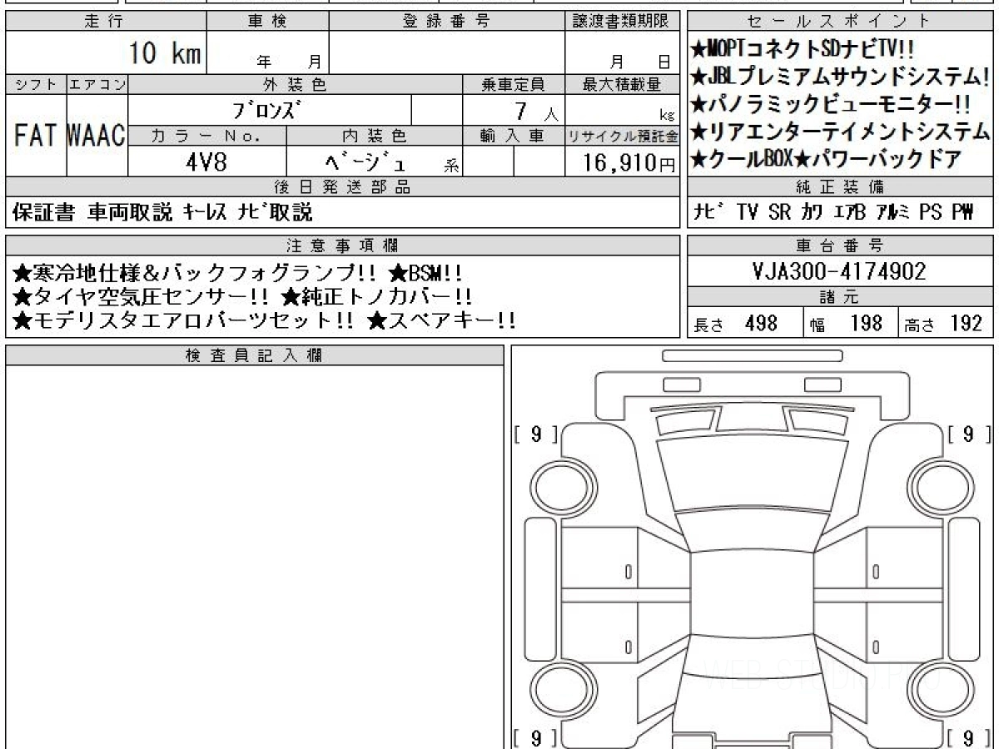The width and height of the screenshot is (999, 749).
Task: Click the width value 198
Action: point(867,323)
